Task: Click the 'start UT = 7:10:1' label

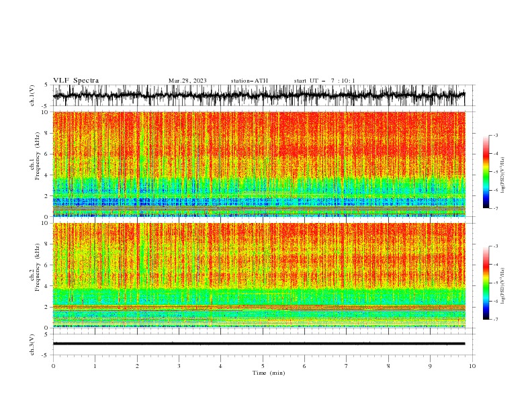Action: 324,81
